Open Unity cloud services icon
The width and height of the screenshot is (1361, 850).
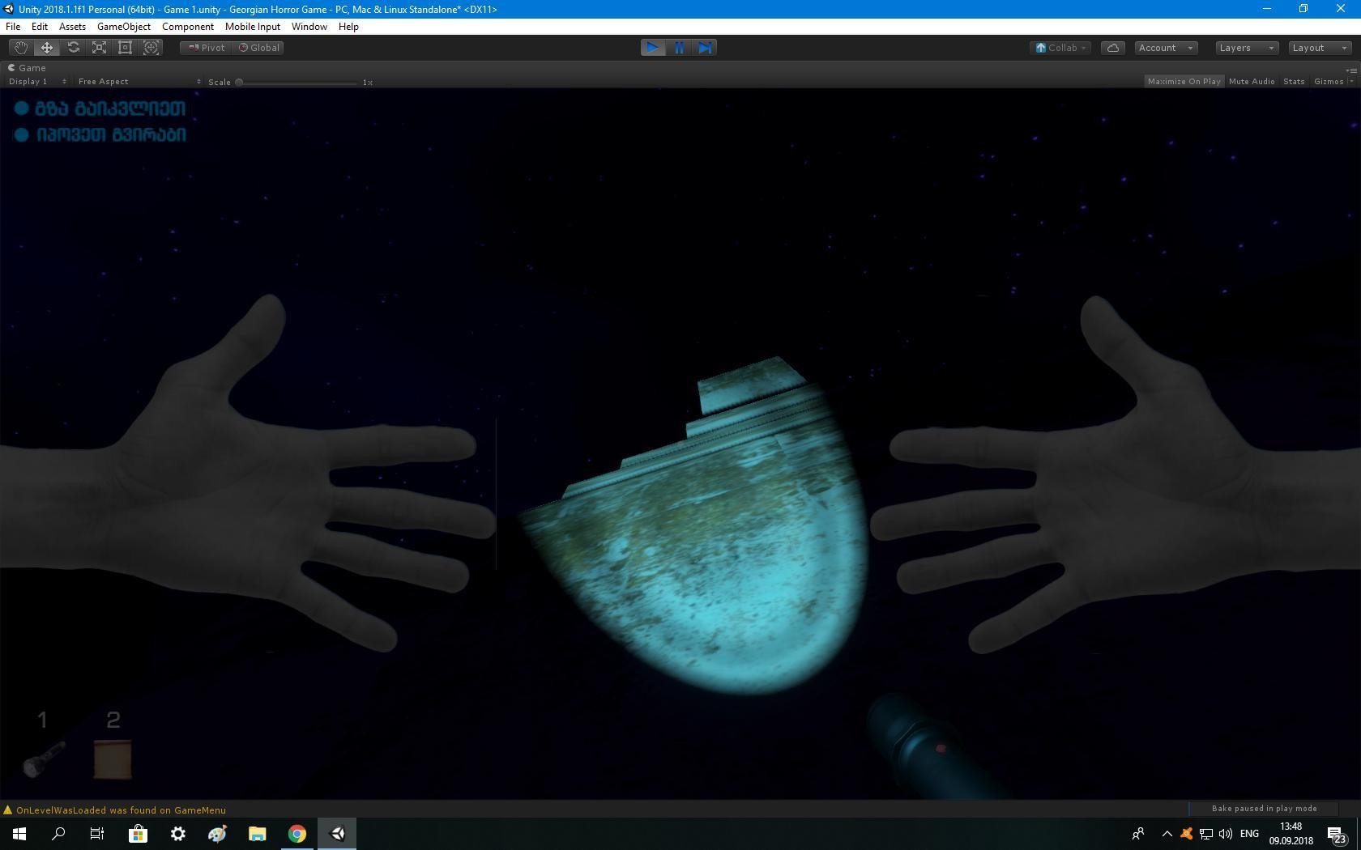(x=1113, y=48)
